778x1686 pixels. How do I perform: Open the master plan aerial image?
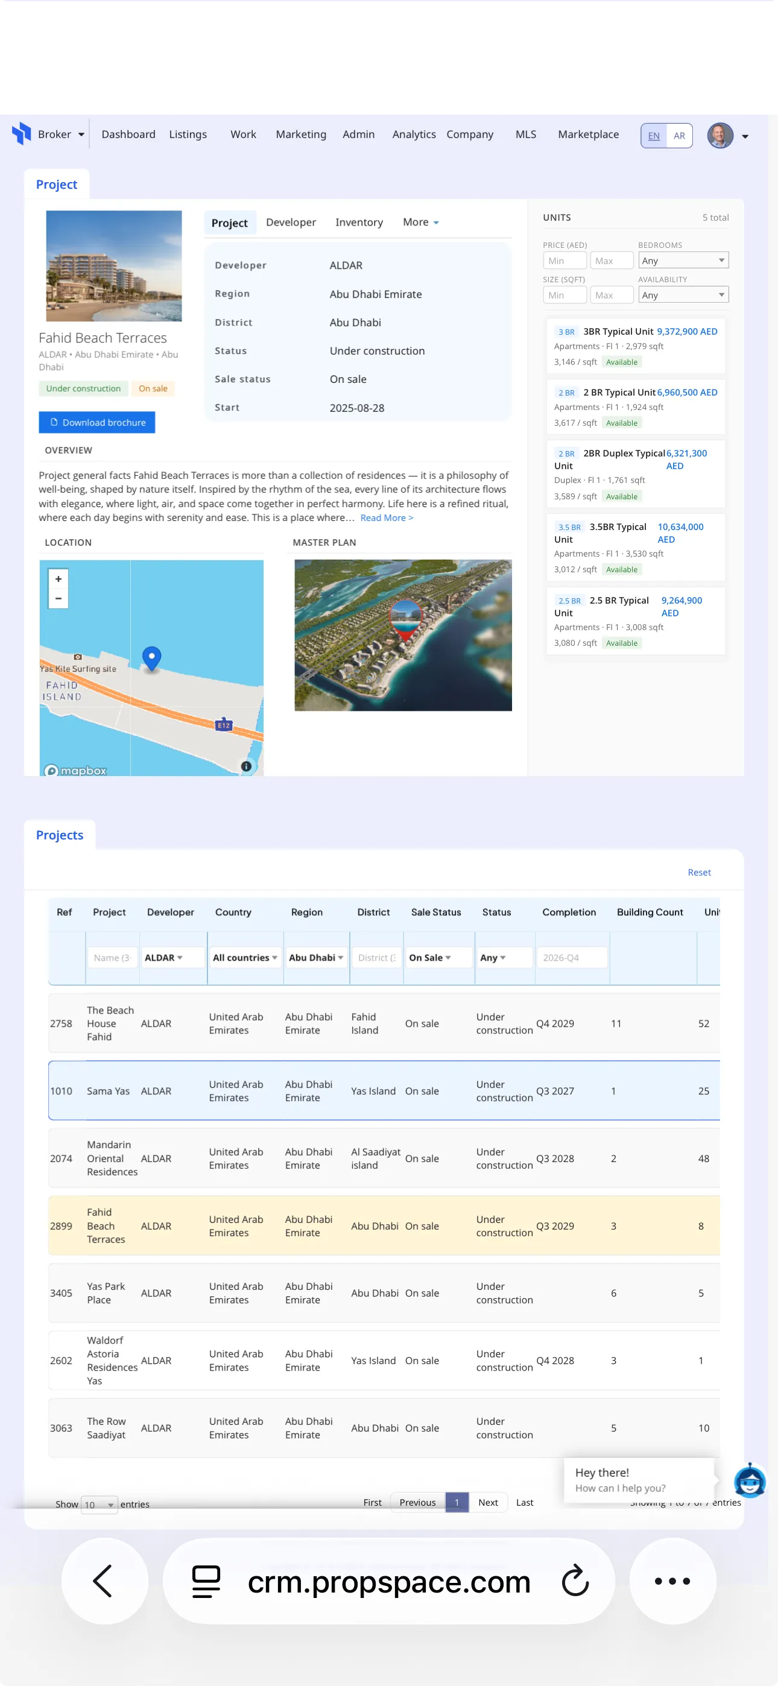coord(403,635)
